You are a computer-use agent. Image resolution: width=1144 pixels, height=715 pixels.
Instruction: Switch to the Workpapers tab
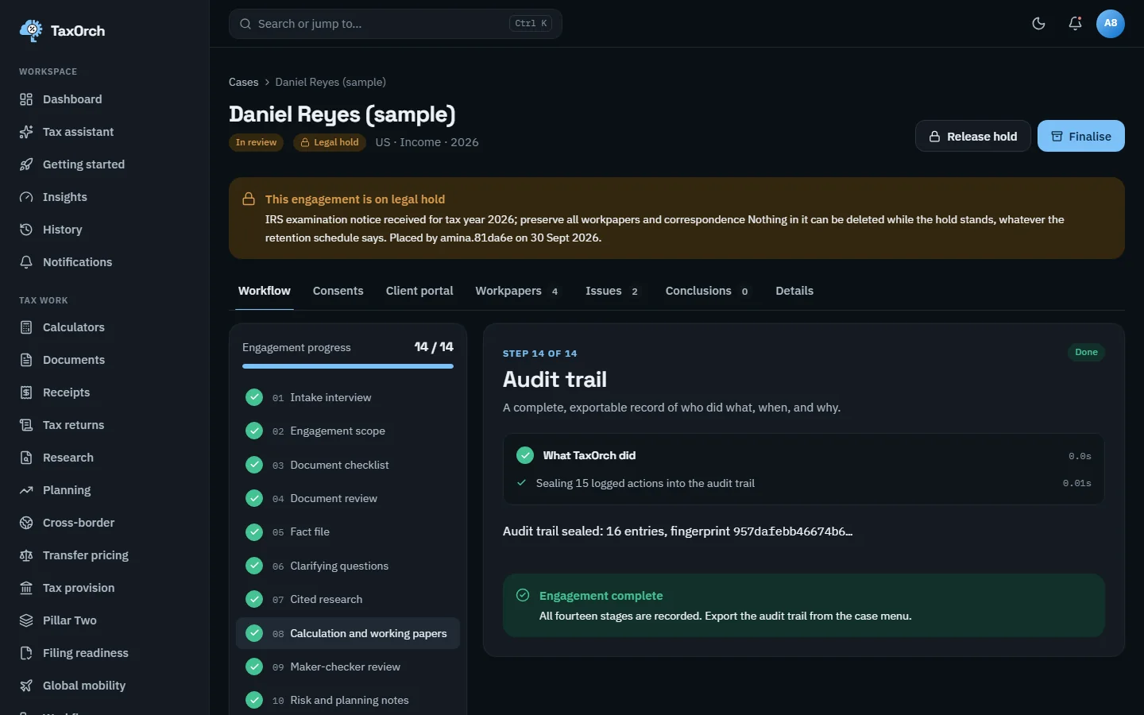click(517, 291)
